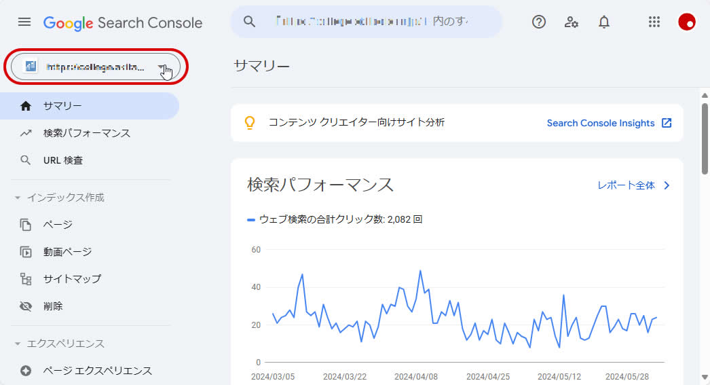The height and width of the screenshot is (385, 710).
Task: Open the notifications bell
Action: [x=604, y=22]
